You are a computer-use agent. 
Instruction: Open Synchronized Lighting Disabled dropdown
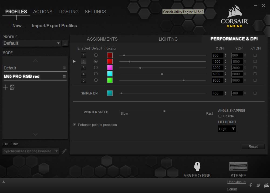(31, 151)
